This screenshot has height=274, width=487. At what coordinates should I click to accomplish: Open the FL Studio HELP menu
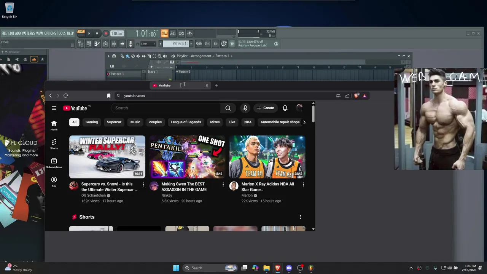coord(70,33)
